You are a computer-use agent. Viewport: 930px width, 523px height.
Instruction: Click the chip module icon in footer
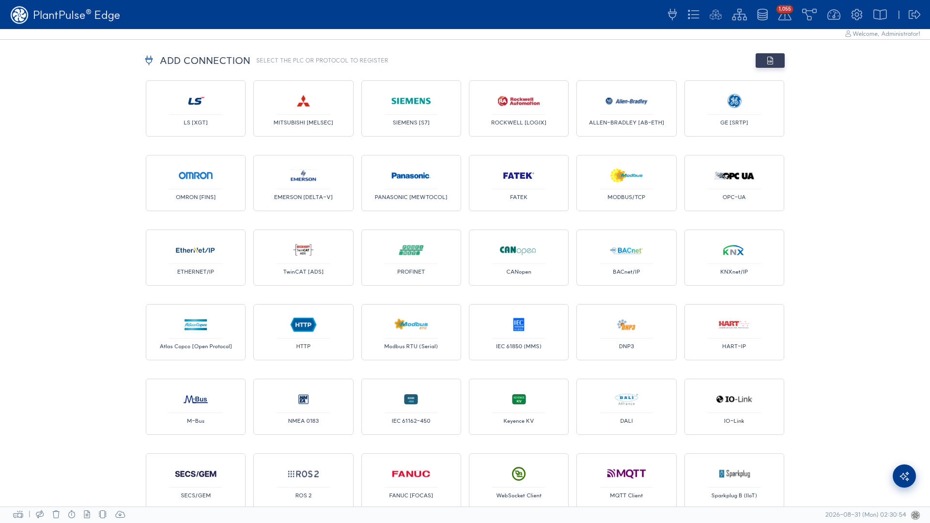(x=103, y=514)
